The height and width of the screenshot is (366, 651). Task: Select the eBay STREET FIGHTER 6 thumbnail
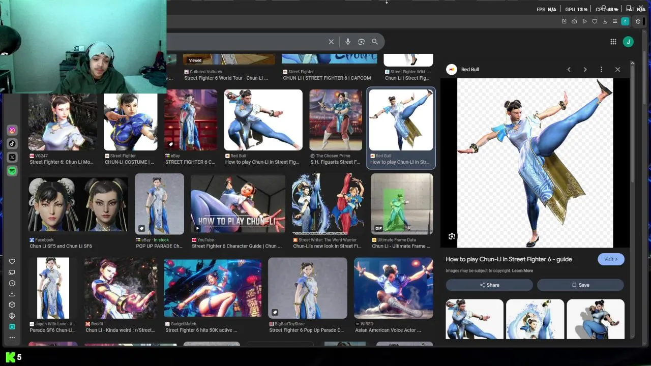191,120
